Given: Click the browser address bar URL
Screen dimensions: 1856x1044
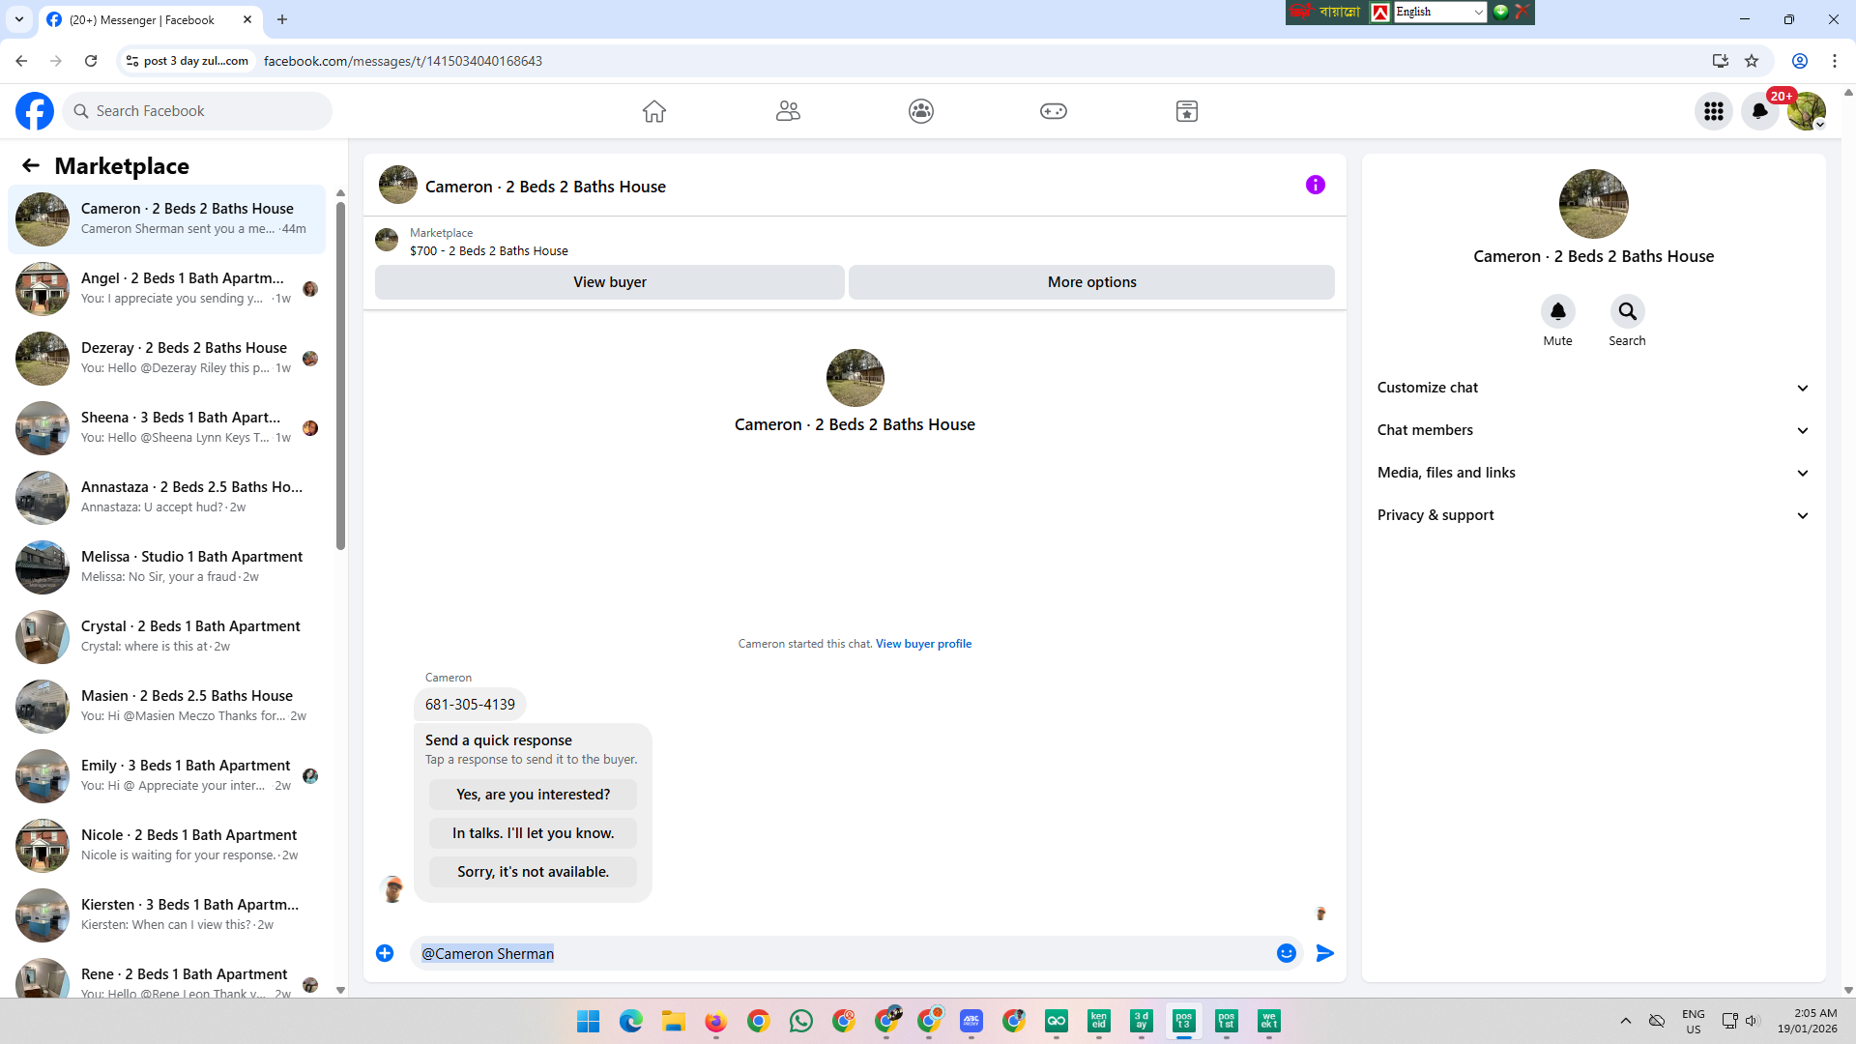Looking at the screenshot, I should pyautogui.click(x=403, y=61).
